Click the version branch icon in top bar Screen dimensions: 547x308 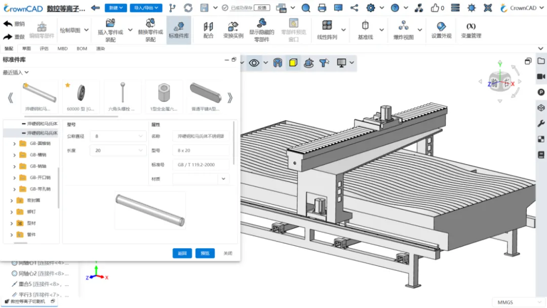[x=172, y=8]
